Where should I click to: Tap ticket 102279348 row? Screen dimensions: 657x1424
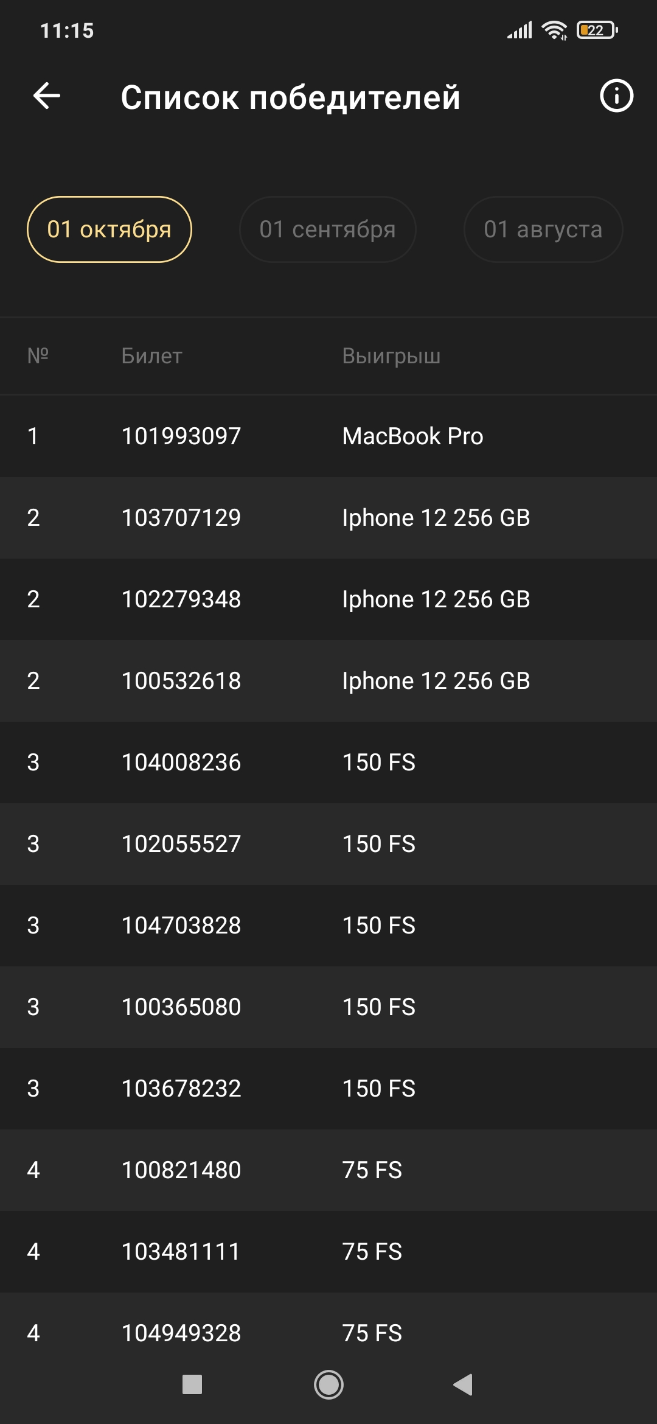(328, 599)
